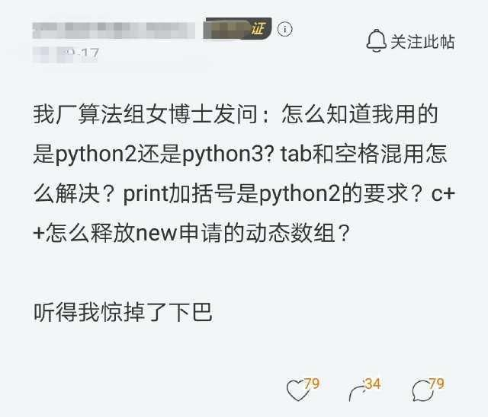Click the blank area below the post text

[x=244, y=348]
